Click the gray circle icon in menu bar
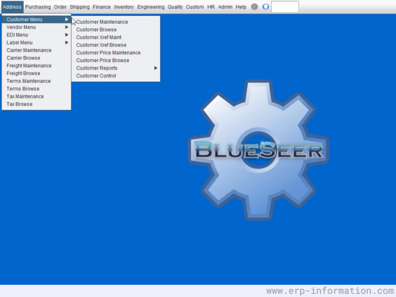The width and height of the screenshot is (396, 297). (x=254, y=7)
